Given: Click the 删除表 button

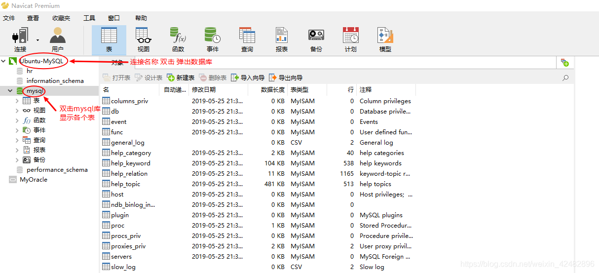Looking at the screenshot, I should click(x=213, y=78).
